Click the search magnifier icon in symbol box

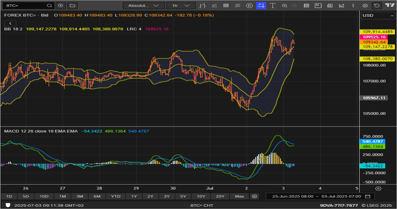(50, 6)
